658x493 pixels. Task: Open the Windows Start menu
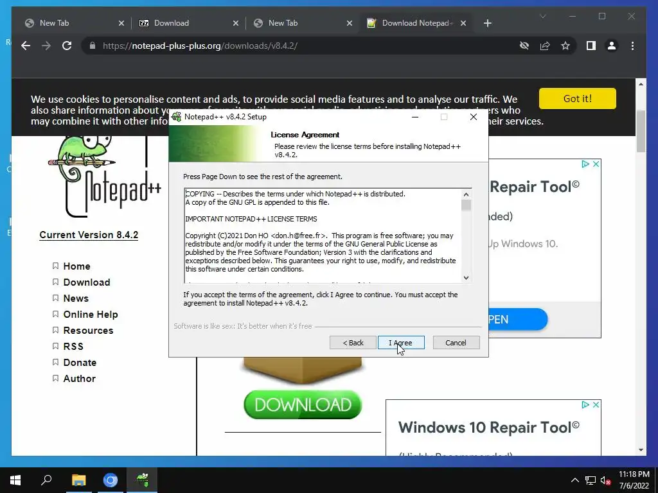point(15,480)
